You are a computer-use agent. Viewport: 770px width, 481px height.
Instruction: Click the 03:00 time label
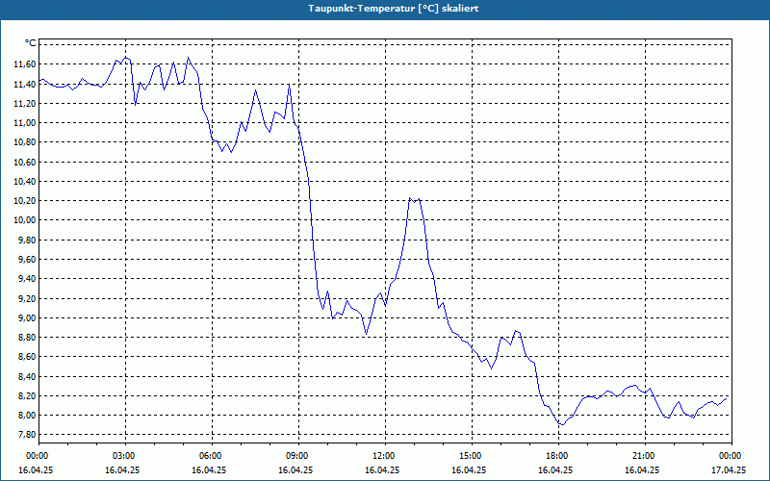tap(126, 456)
